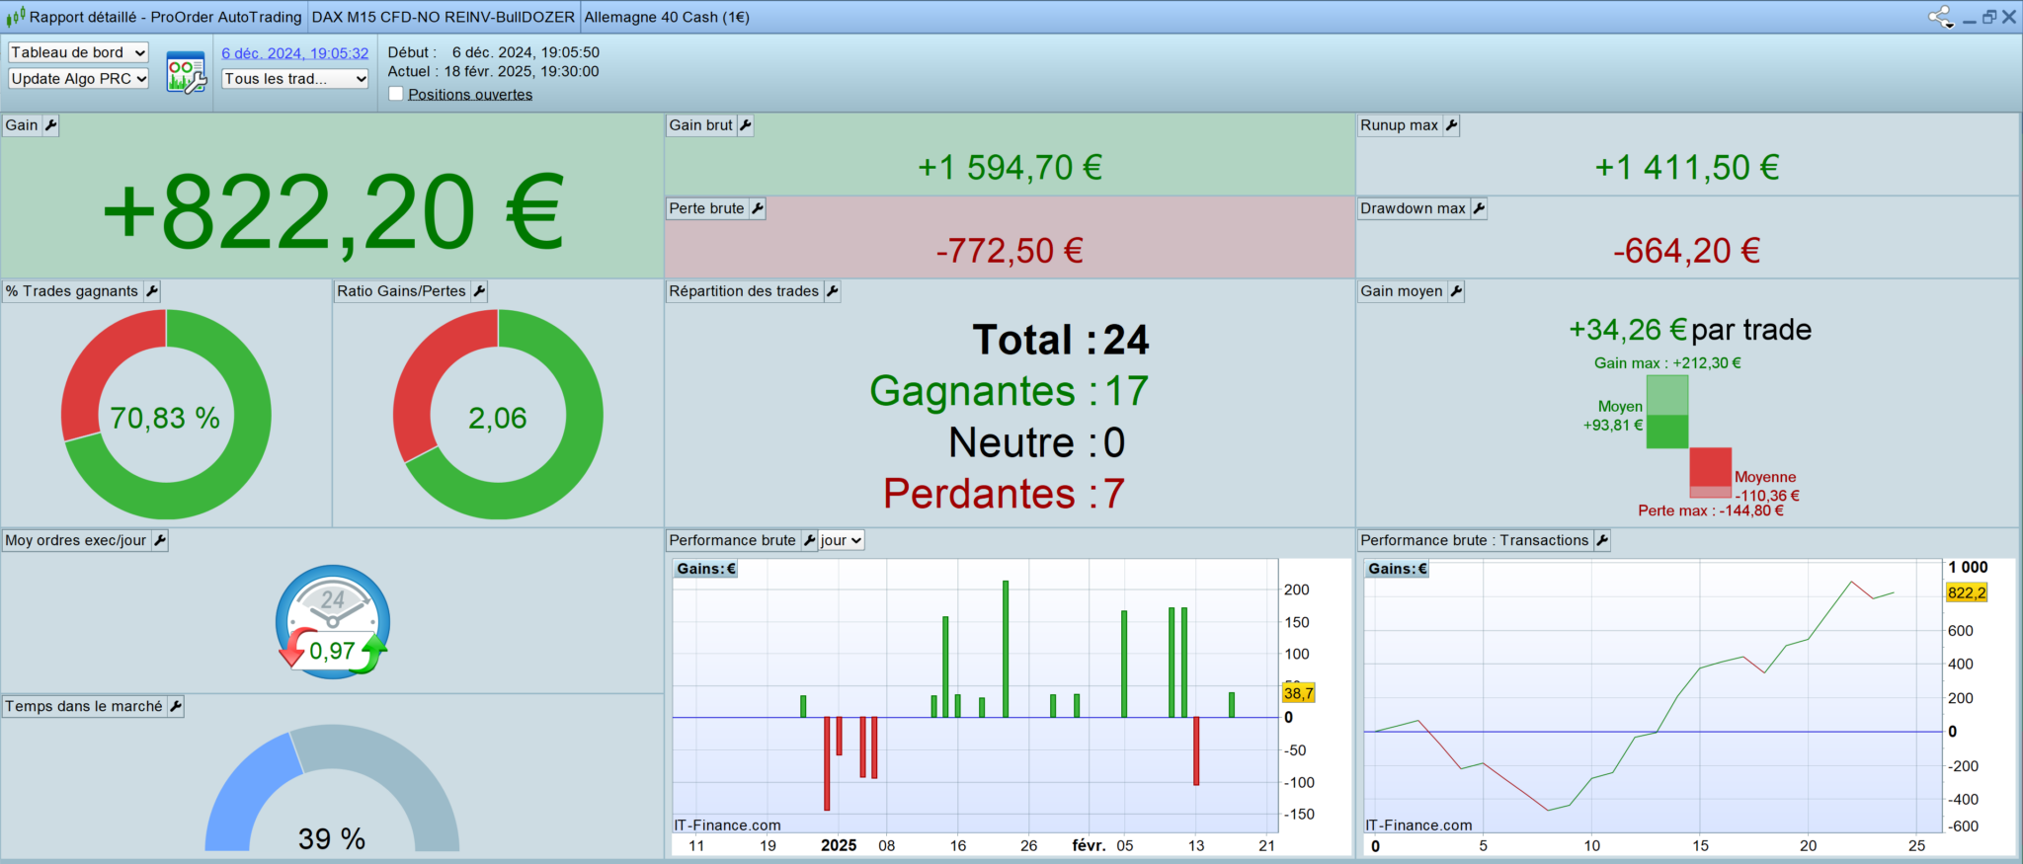2023x864 pixels.
Task: Click the wrench beside Perte brute
Action: click(758, 208)
